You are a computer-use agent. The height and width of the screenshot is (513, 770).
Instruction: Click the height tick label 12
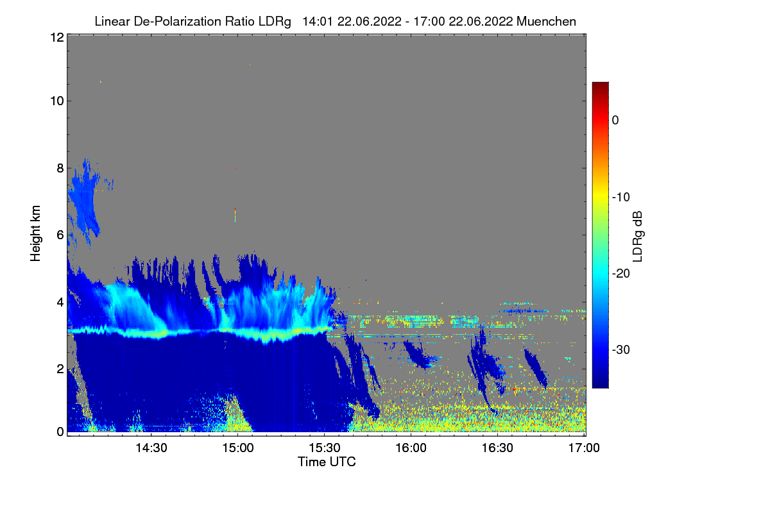click(x=56, y=38)
